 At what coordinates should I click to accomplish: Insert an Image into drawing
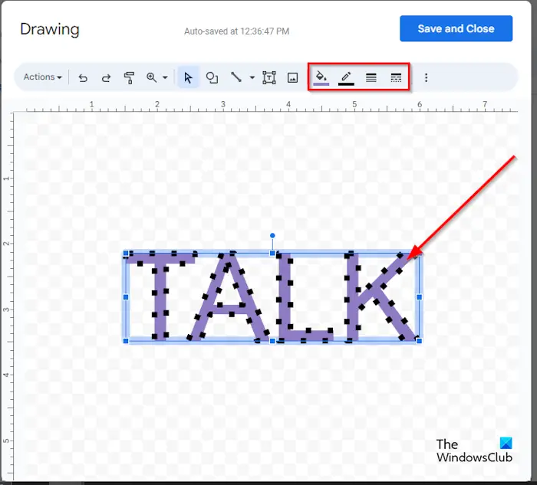(292, 77)
